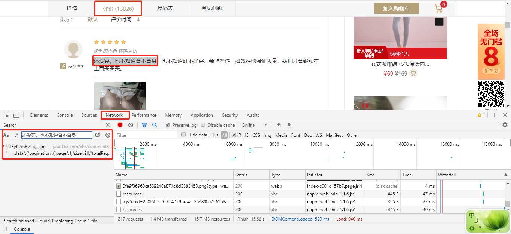
Task: Open the 默认 sort dropdown
Action: click(x=92, y=19)
